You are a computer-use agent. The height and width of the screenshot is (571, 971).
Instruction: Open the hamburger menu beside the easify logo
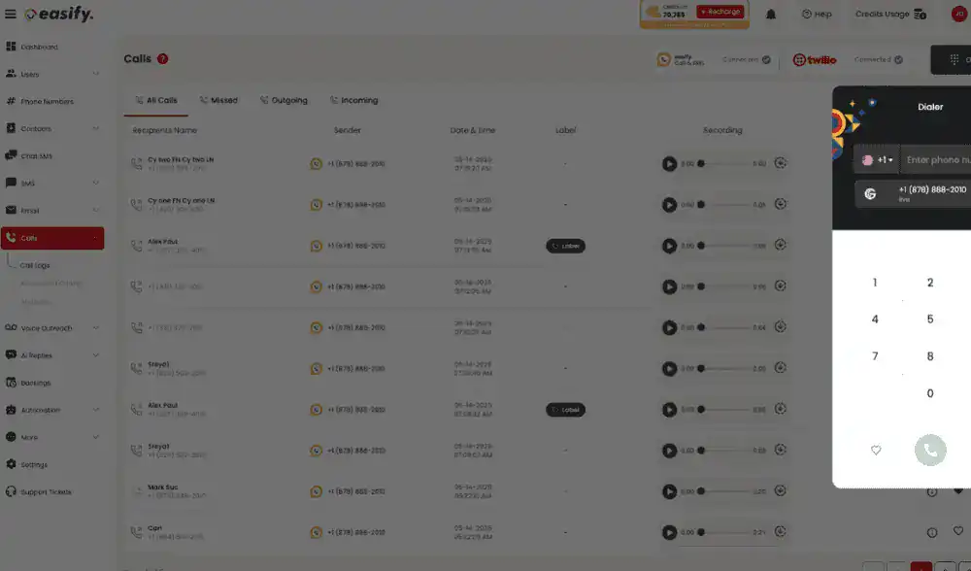coord(11,15)
